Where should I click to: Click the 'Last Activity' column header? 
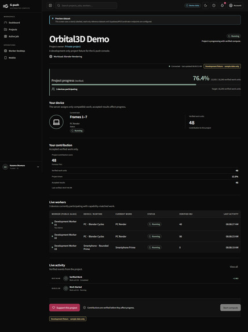click(231, 214)
